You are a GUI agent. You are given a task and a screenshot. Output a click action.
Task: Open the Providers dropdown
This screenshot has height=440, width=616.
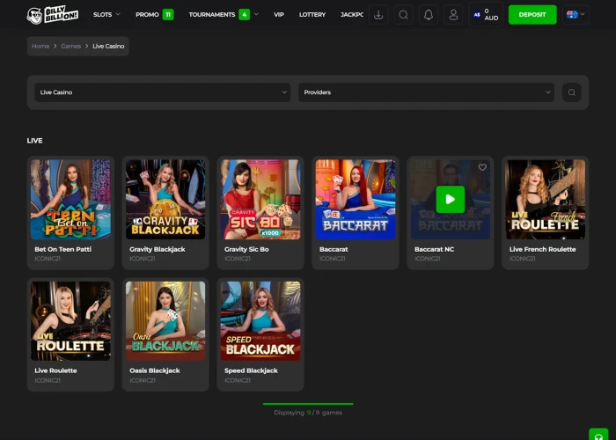coord(426,92)
